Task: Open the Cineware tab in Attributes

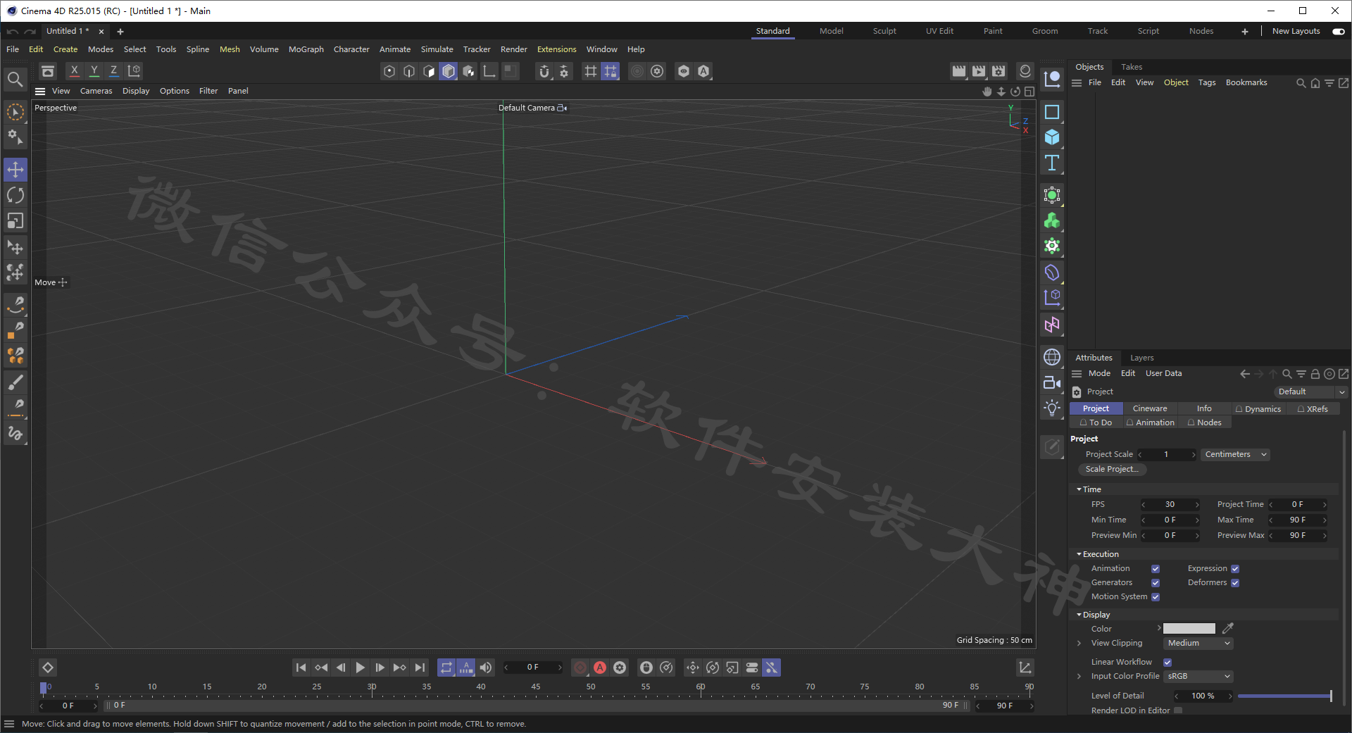Action: pos(1150,408)
